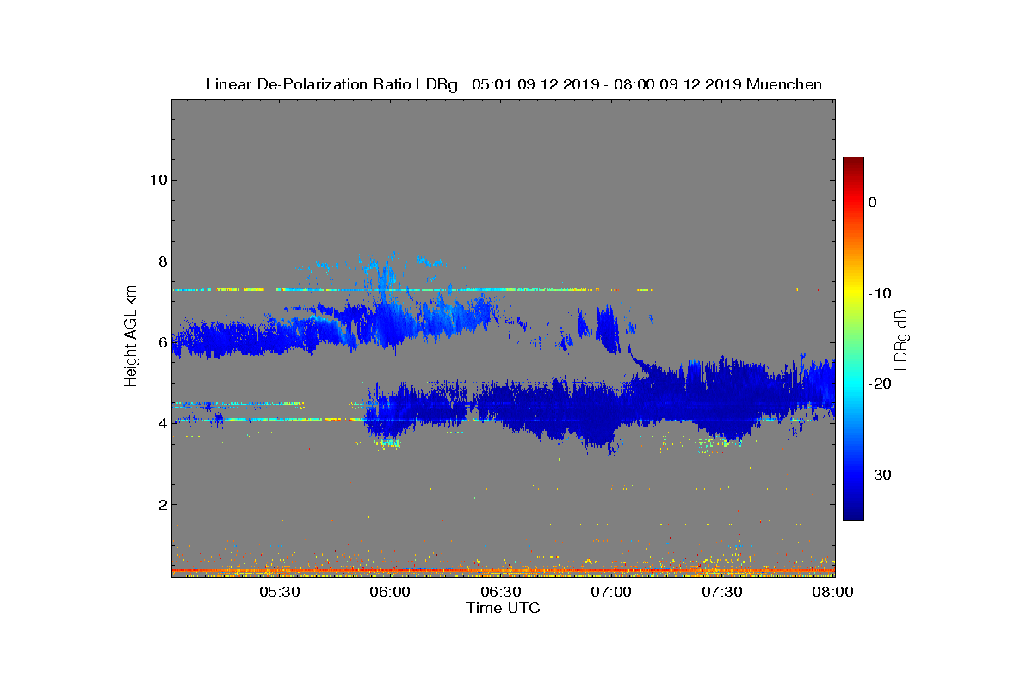The image size is (1033, 688).
Task: Click the colorbar value label -10
Action: point(878,293)
